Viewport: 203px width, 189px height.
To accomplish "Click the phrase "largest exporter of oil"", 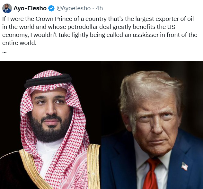I will [x=161, y=18].
